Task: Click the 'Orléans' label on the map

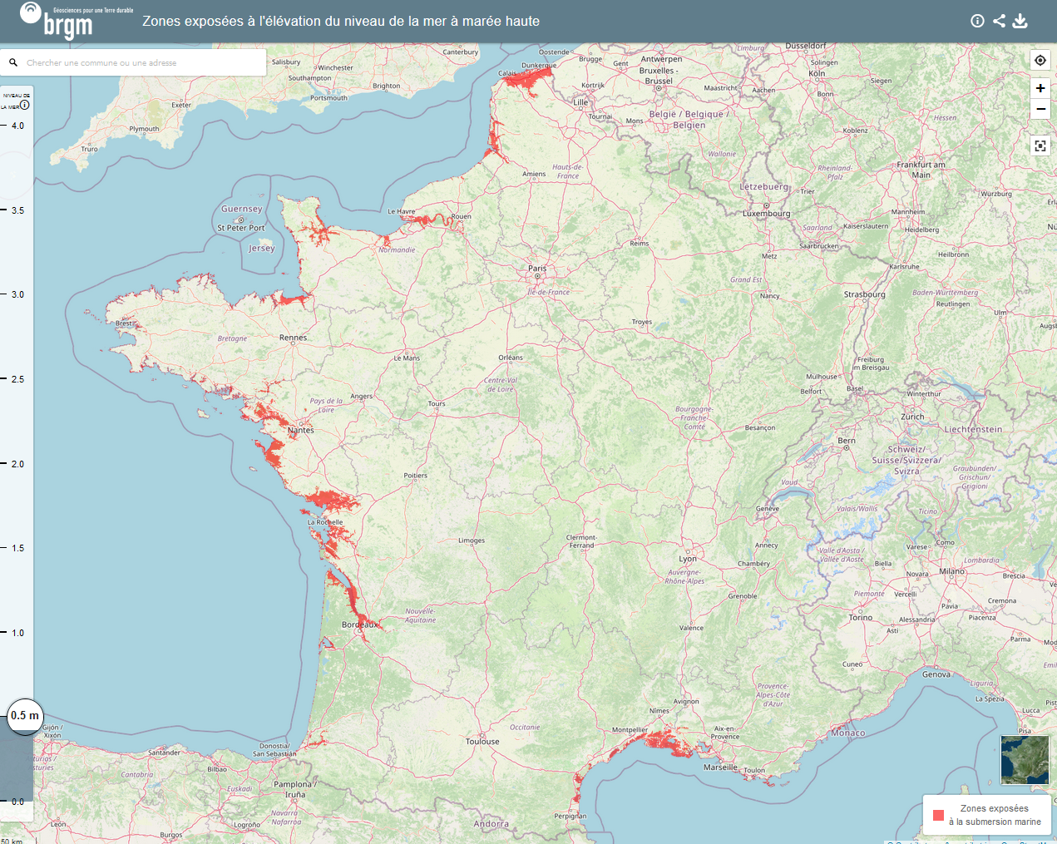Action: click(511, 358)
